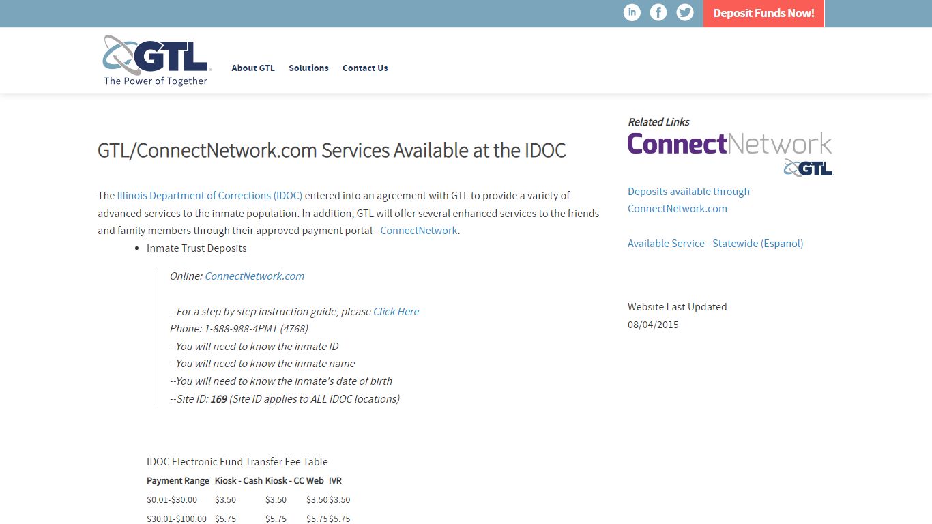Click the $0.01-$30.00 payment range cell
Image resolution: width=932 pixels, height=524 pixels.
pyautogui.click(x=172, y=500)
